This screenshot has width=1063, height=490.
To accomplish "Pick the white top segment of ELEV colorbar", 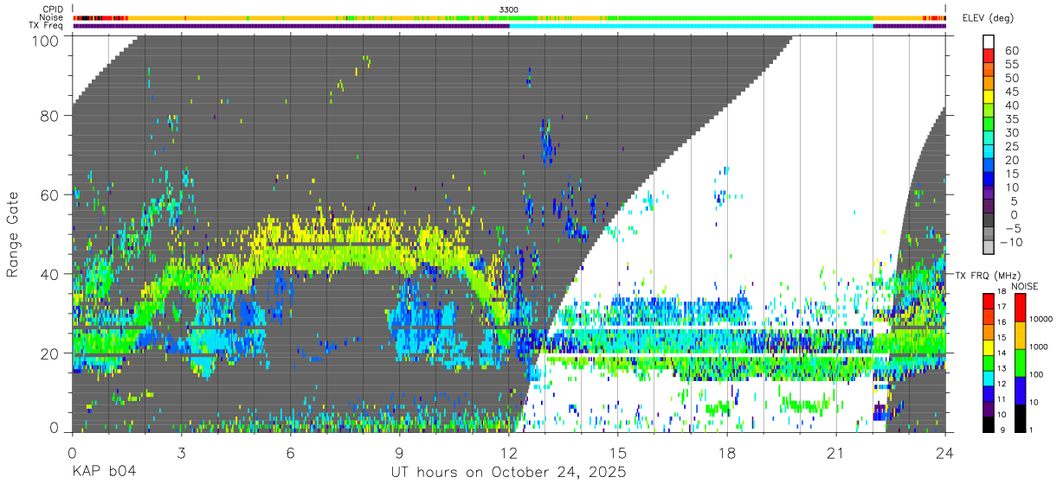I will pyautogui.click(x=990, y=42).
